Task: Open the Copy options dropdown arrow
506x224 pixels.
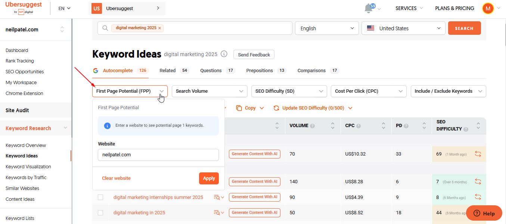Action: click(x=262, y=108)
